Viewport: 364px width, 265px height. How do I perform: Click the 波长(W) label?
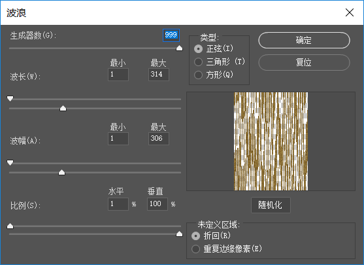coord(25,77)
